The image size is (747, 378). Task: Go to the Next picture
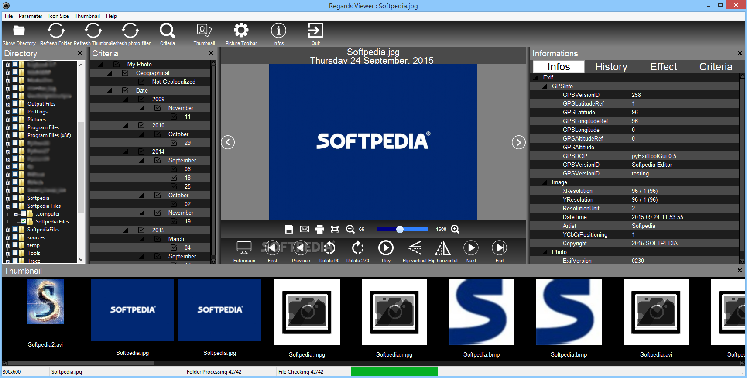click(471, 248)
